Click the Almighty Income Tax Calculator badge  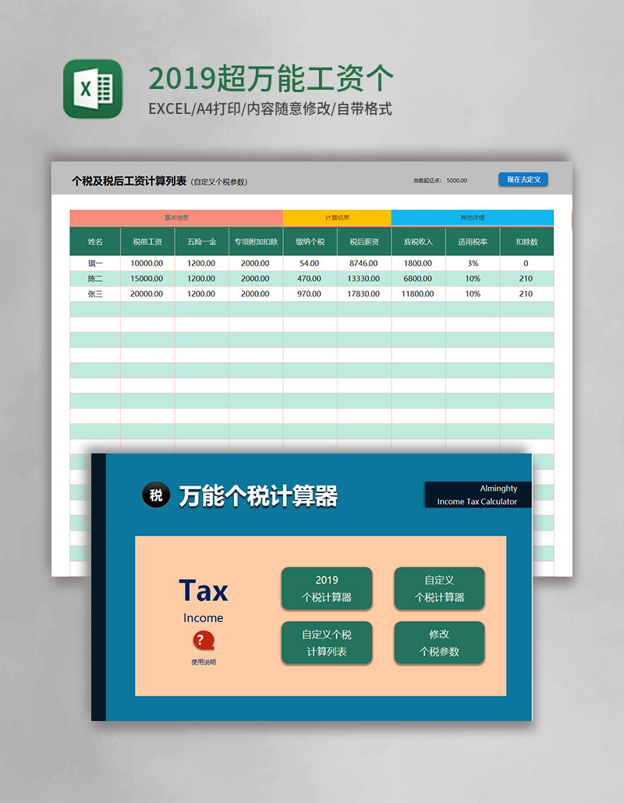click(x=477, y=495)
